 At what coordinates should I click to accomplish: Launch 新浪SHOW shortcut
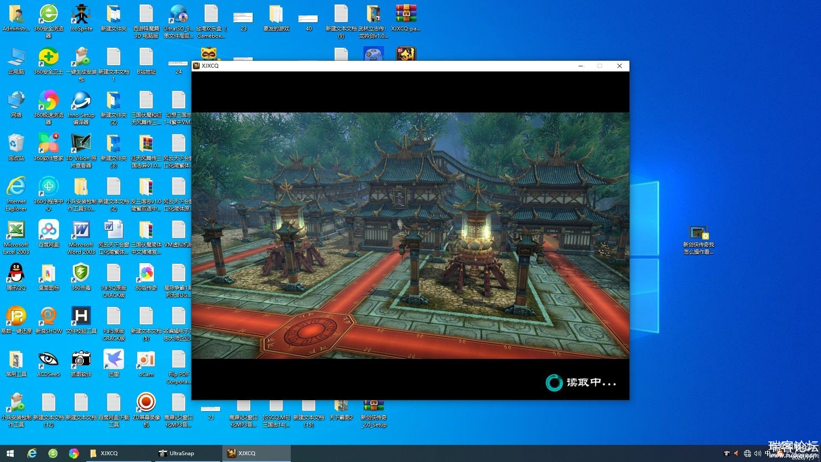pyautogui.click(x=49, y=320)
